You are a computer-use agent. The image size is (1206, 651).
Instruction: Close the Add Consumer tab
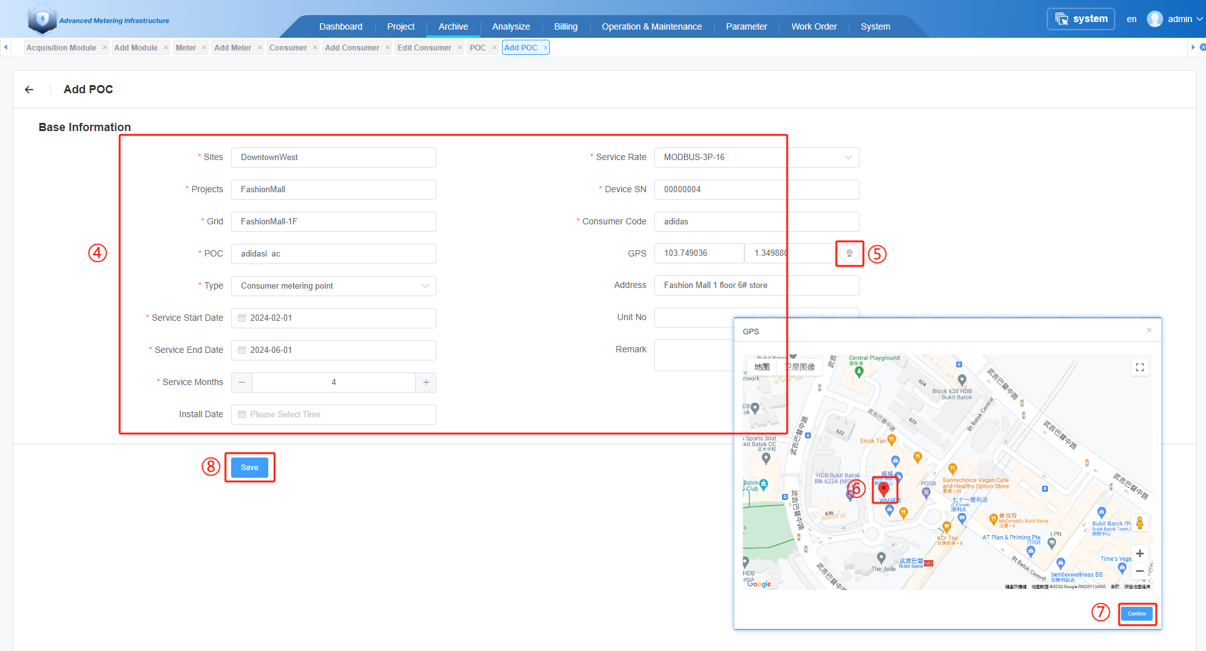coord(387,47)
